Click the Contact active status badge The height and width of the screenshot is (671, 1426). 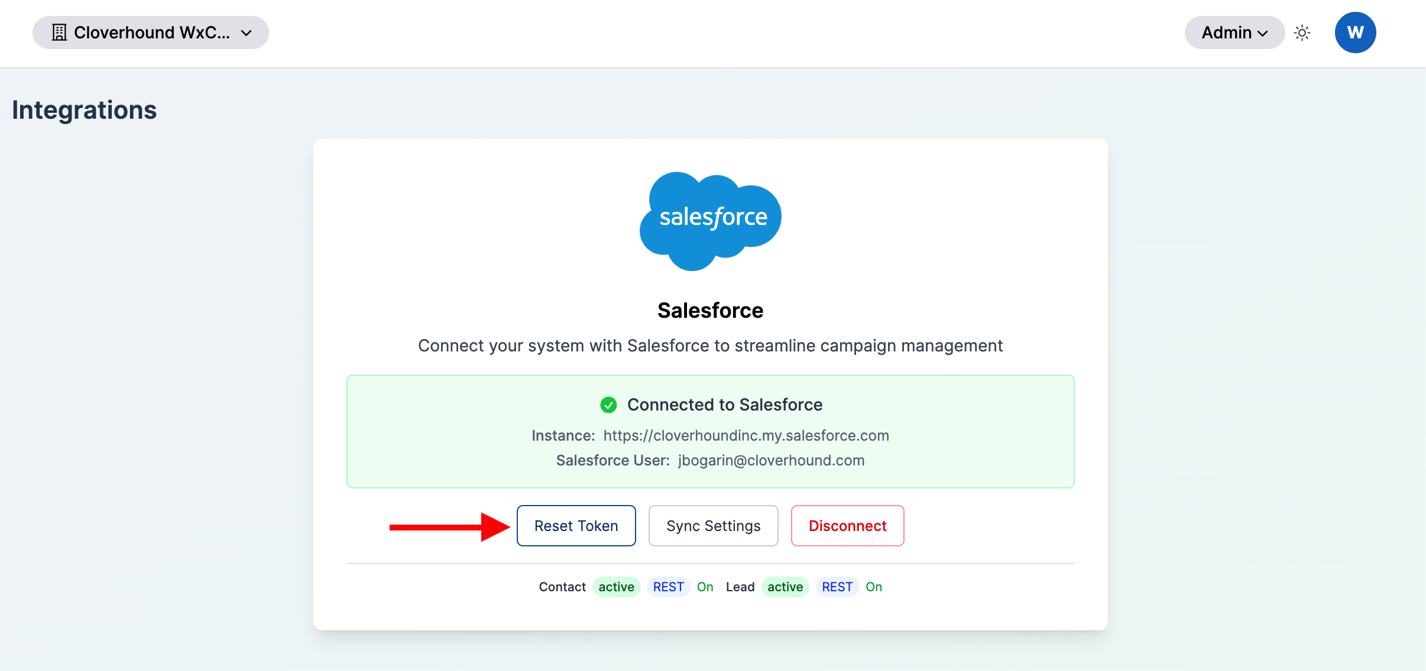[x=617, y=587]
